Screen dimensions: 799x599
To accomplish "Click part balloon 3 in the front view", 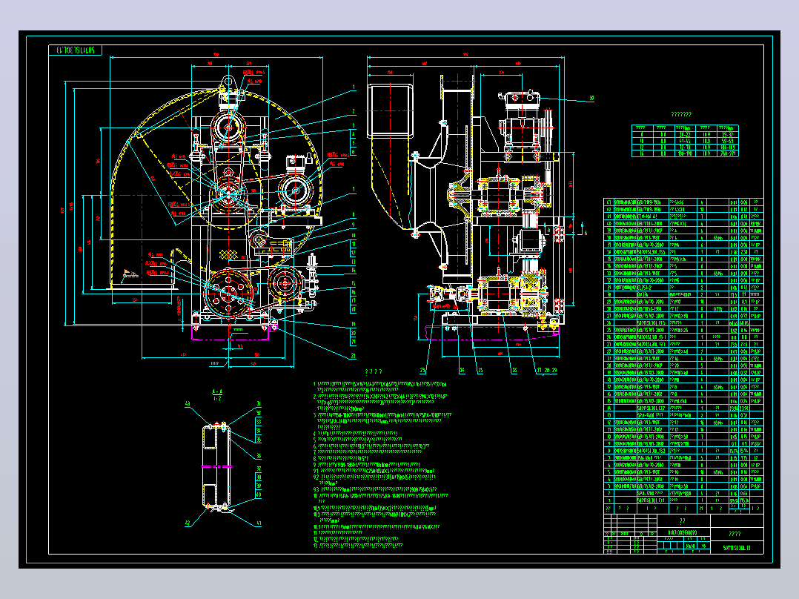I will 353,125.
